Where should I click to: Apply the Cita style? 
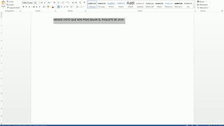coord(188,5)
